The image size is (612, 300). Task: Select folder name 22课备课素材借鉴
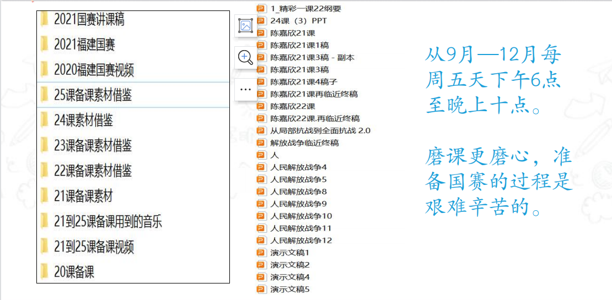pos(93,171)
